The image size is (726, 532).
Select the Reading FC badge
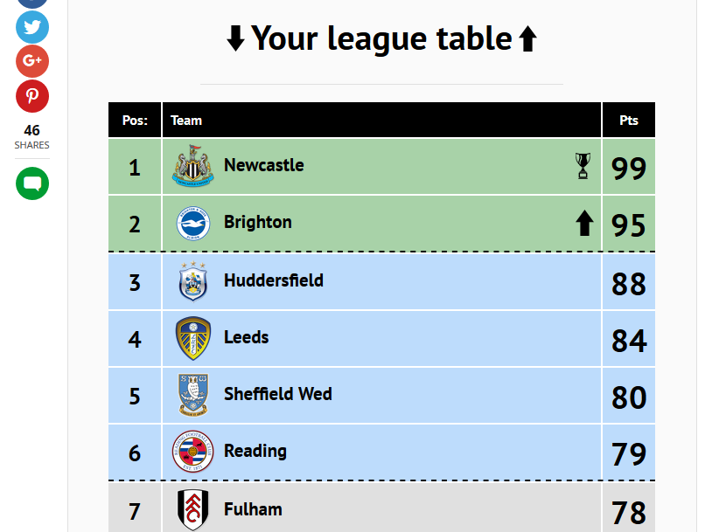coord(193,451)
